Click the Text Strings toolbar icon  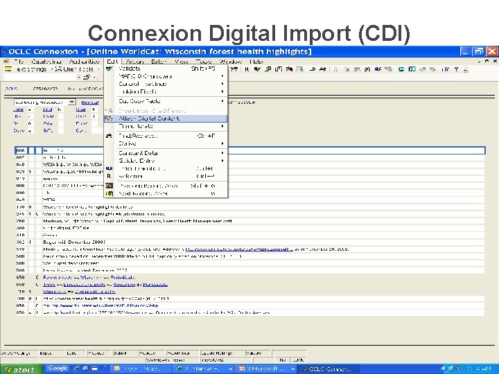pyautogui.click(x=8, y=69)
